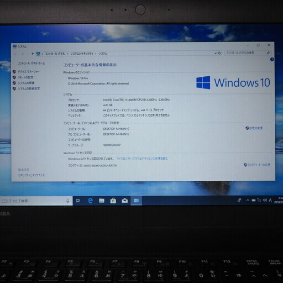Image resolution: width=283 pixels, height=283 pixels.
Task: Open Task View on taskbar
Action: point(78,201)
